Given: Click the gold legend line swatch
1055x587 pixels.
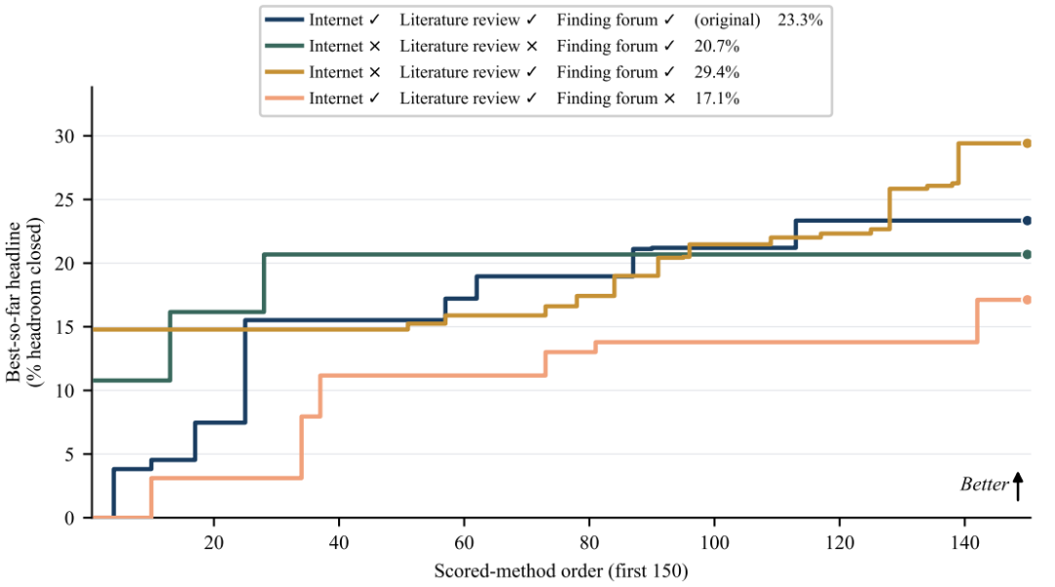Looking at the screenshot, I should (x=283, y=72).
